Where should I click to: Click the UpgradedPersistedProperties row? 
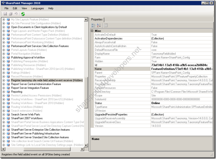153,114
